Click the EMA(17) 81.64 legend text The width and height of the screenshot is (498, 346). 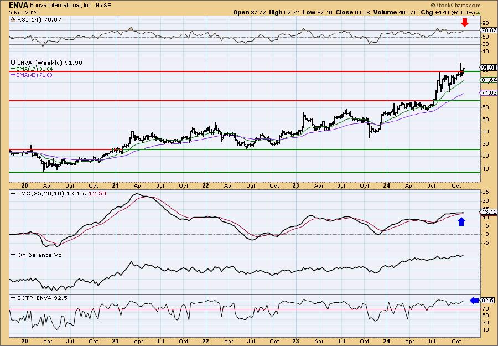pyautogui.click(x=35, y=69)
